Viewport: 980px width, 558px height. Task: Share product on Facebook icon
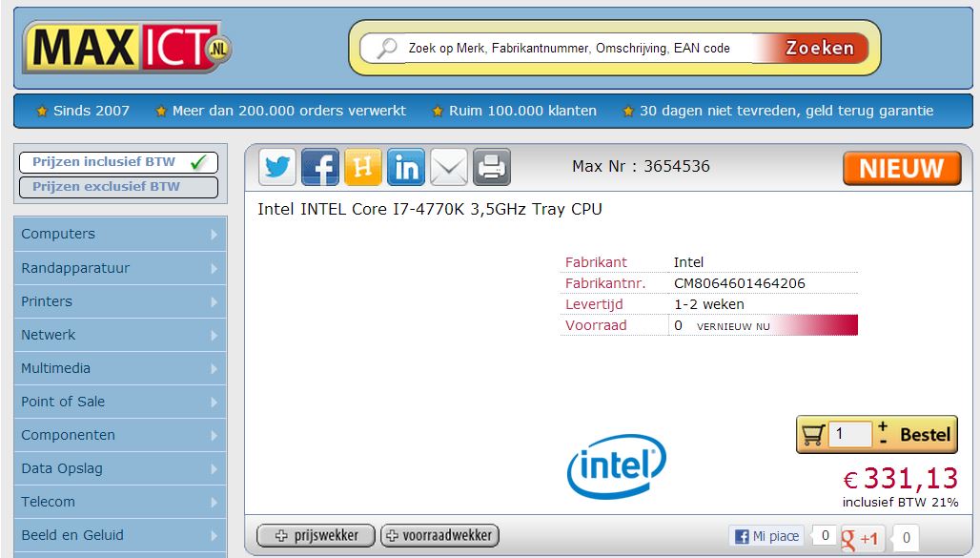[320, 168]
